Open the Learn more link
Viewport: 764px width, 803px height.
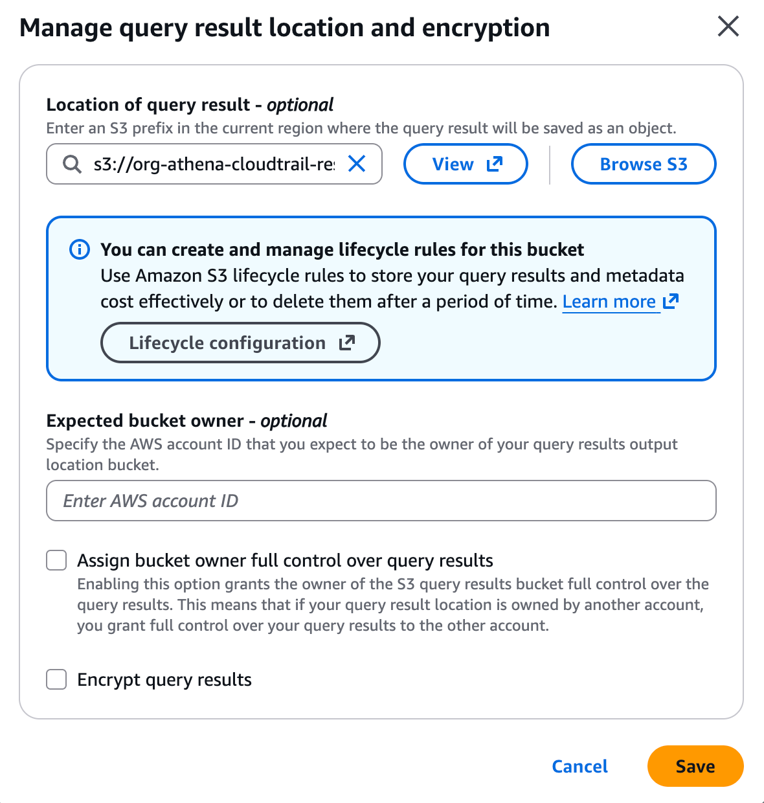(609, 302)
